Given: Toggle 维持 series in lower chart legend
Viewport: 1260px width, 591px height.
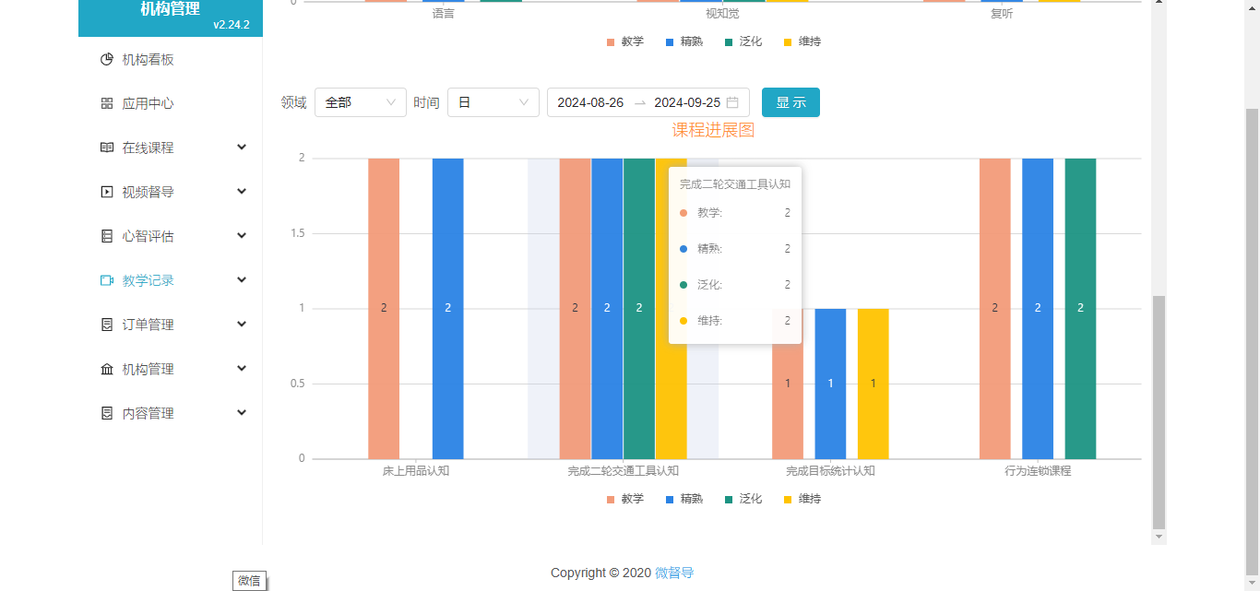Looking at the screenshot, I should coord(802,499).
